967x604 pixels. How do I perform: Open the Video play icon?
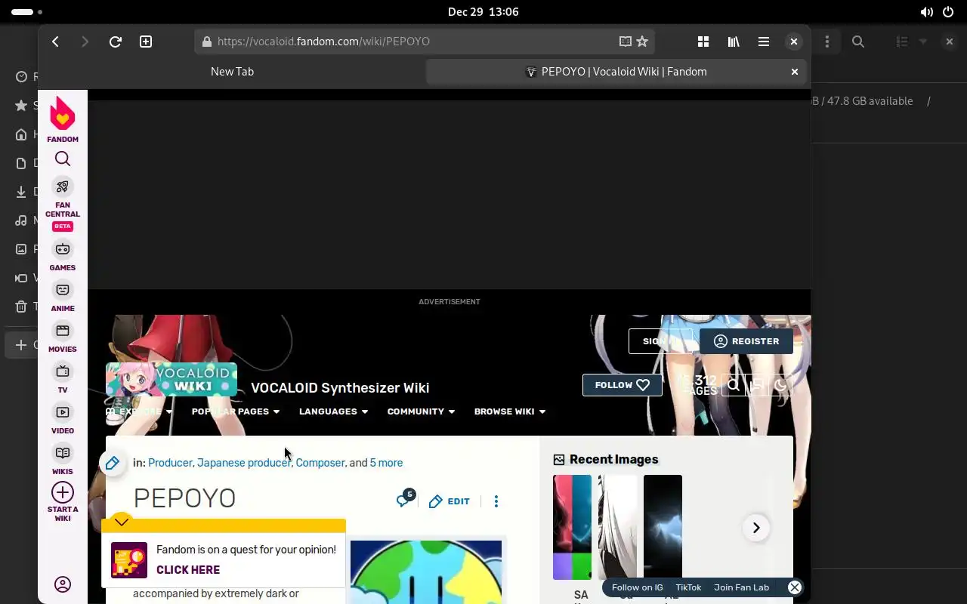coord(63,412)
